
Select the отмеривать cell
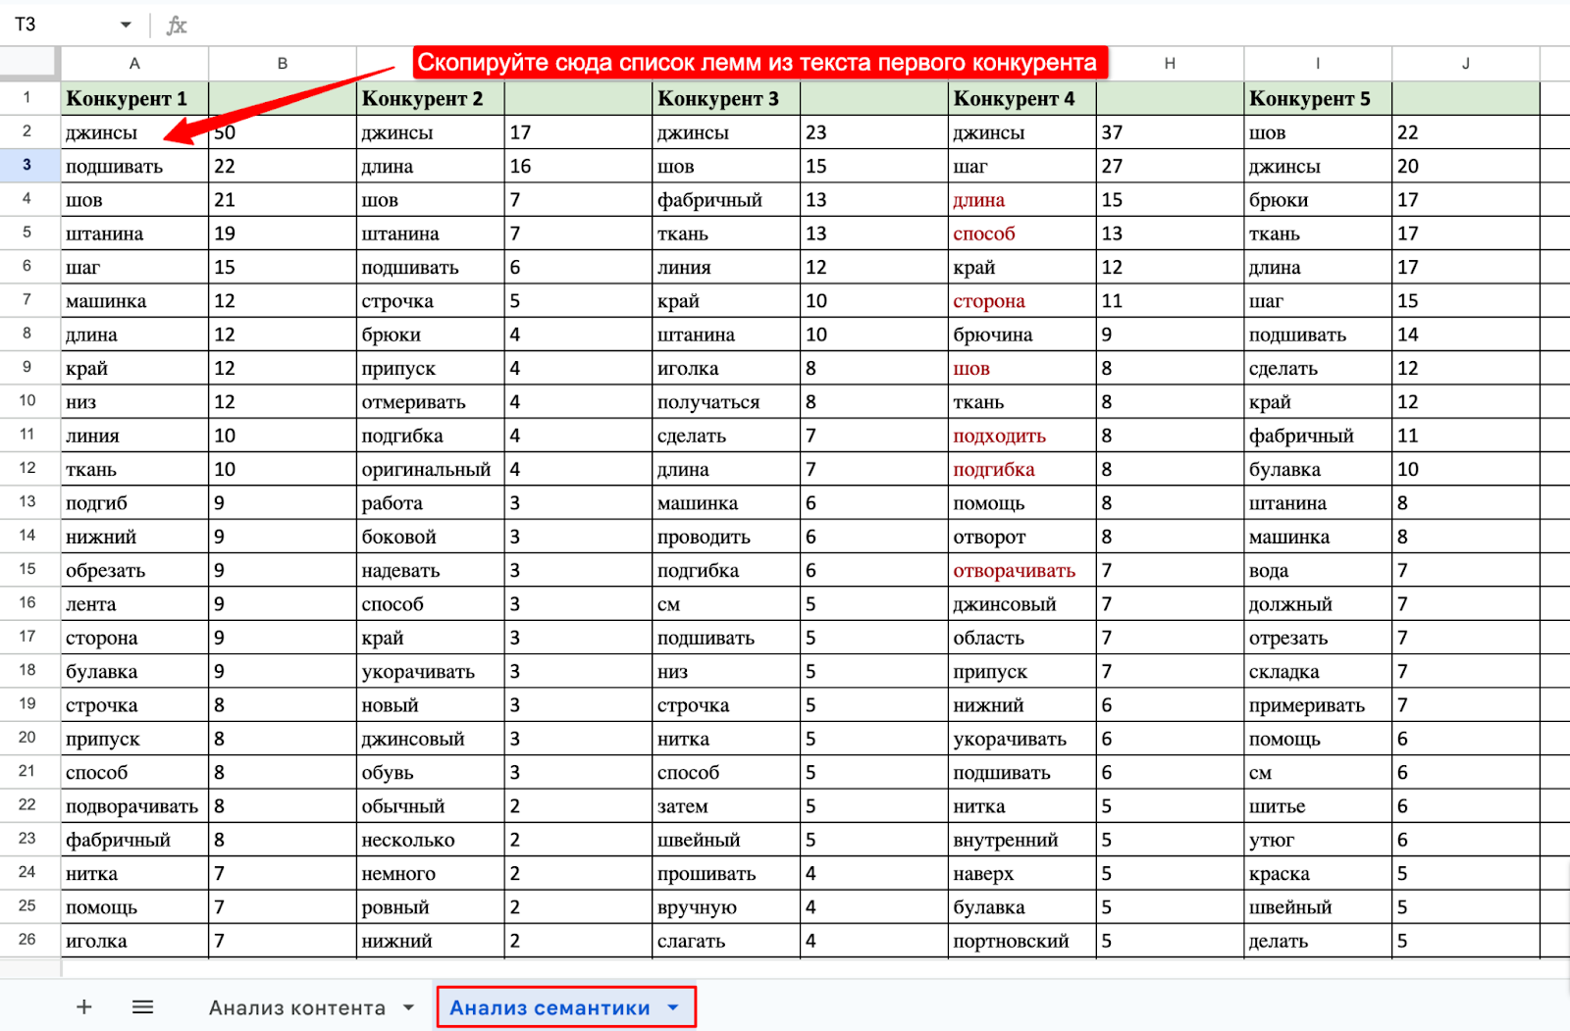(x=431, y=401)
